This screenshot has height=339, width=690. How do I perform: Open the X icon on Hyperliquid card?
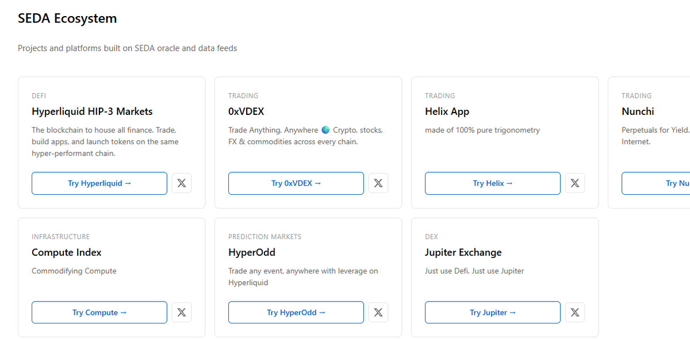[182, 183]
